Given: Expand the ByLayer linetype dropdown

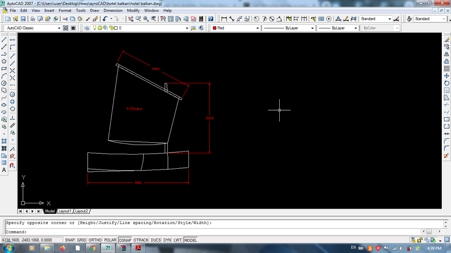Looking at the screenshot, I should 312,28.
